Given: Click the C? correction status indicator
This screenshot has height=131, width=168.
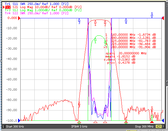Looking at the screenshot, I should 159,127.
